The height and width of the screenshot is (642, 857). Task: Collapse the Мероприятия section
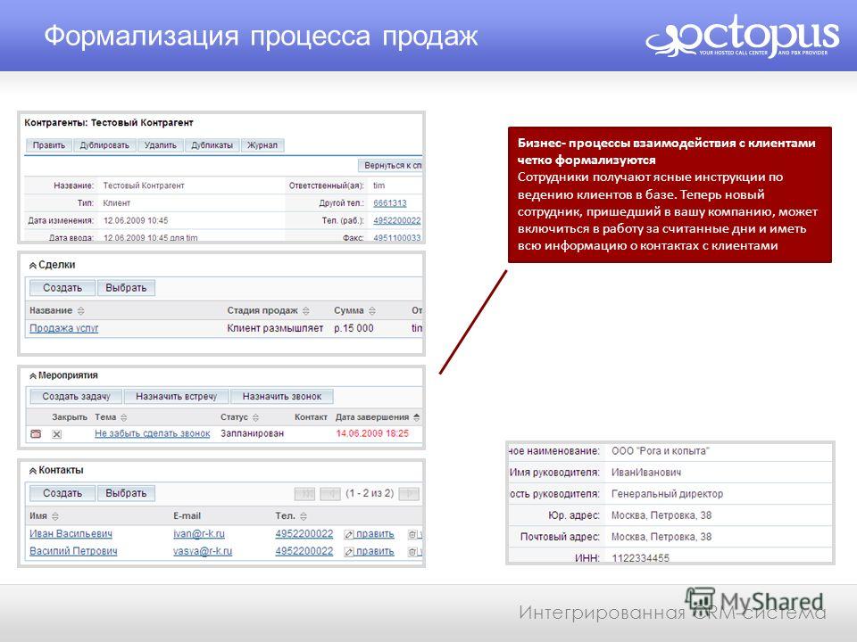point(33,376)
